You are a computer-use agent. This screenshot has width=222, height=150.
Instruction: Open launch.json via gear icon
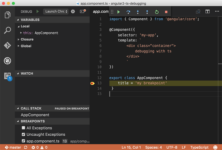pyautogui.click(x=73, y=11)
